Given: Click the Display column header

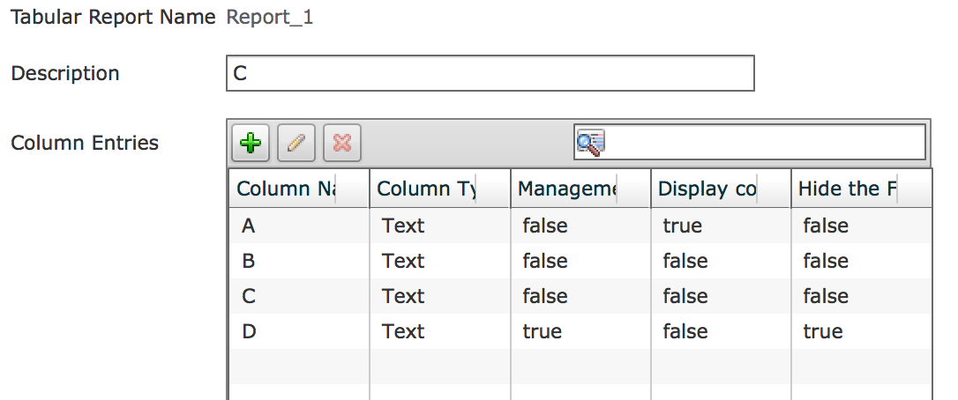Looking at the screenshot, I should [721, 189].
